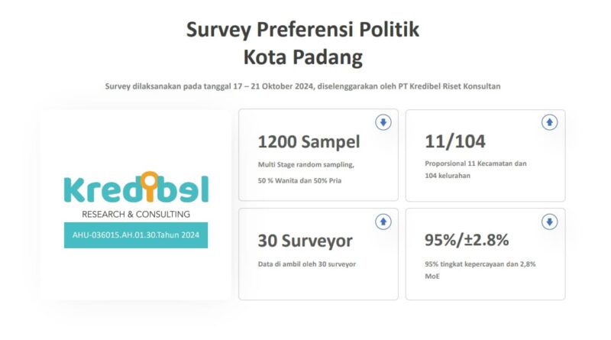Click "Proporsional 11 Kecamatan dan" description text
Image resolution: width=611 pixels, height=340 pixels.
point(476,164)
